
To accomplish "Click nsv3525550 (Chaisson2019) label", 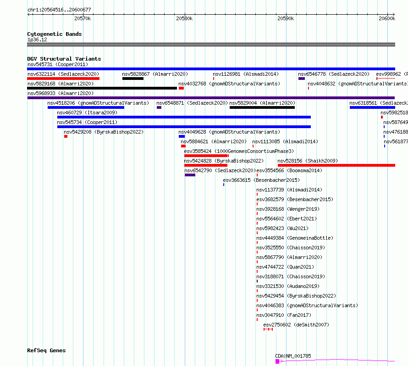I will coord(291,248).
